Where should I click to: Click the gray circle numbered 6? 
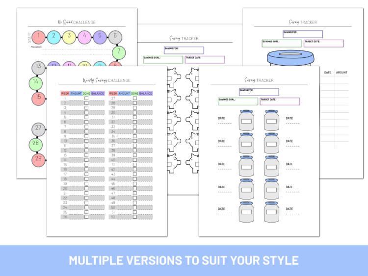(115, 36)
